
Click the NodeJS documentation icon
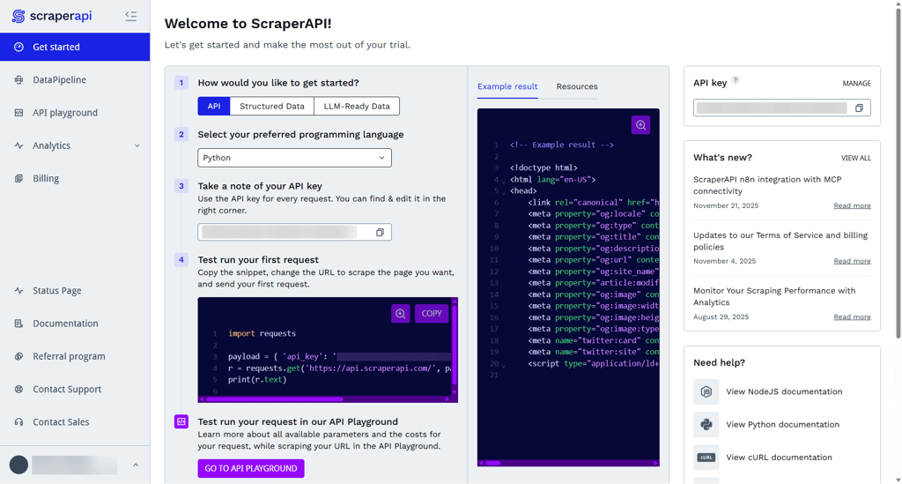pos(706,392)
